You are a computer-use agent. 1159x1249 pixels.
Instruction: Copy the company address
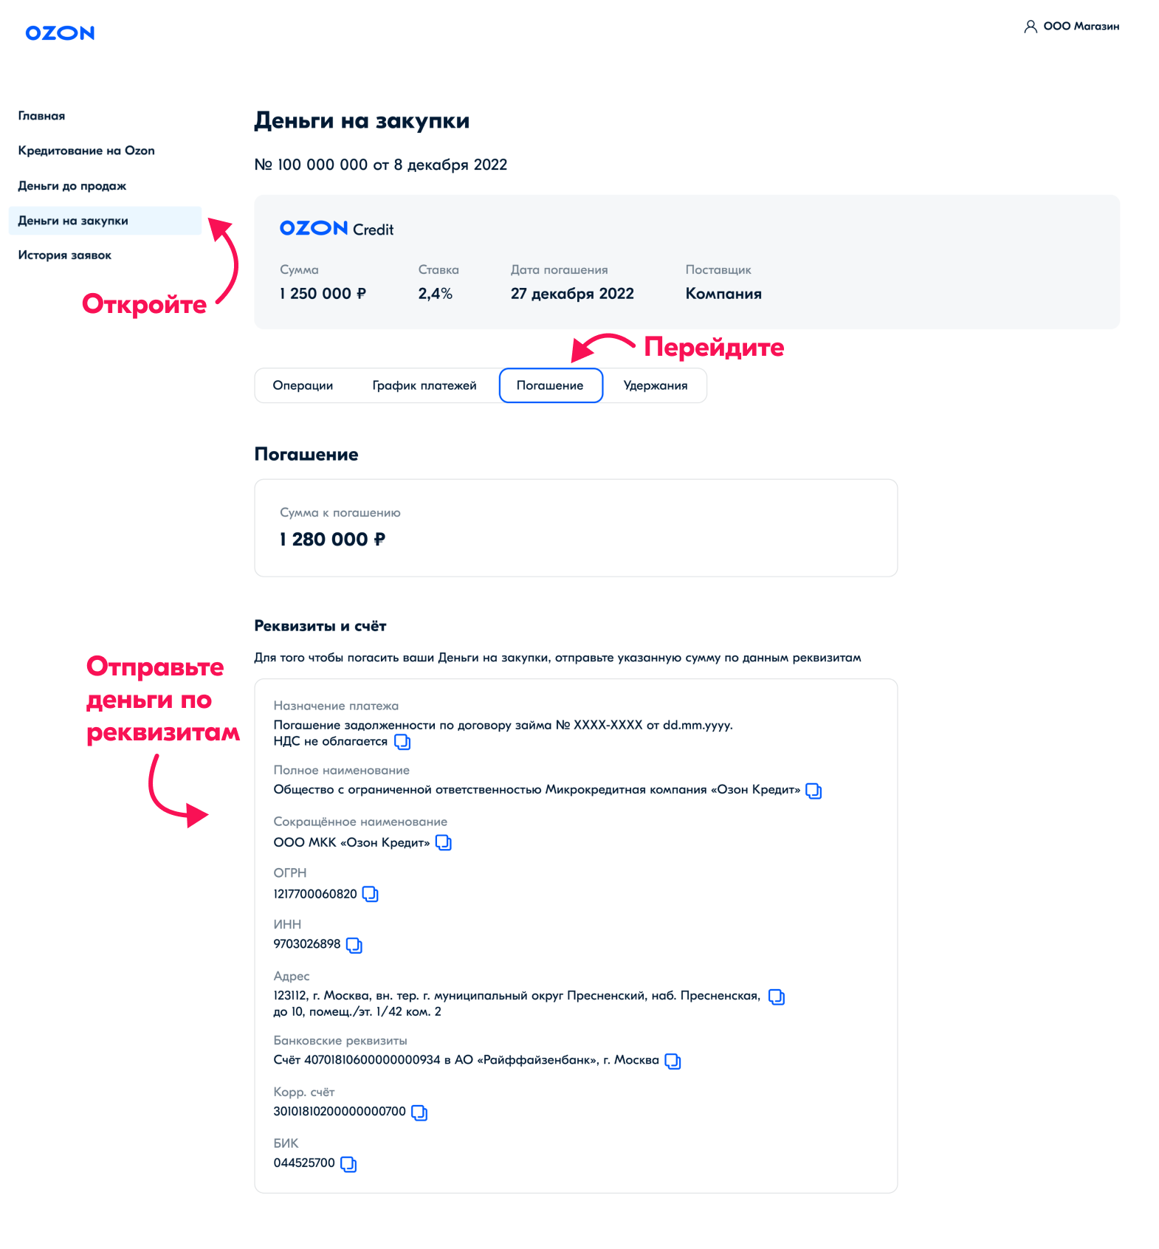777,997
